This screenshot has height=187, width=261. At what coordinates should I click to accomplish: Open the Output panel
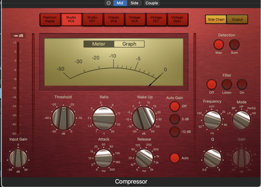click(237, 19)
